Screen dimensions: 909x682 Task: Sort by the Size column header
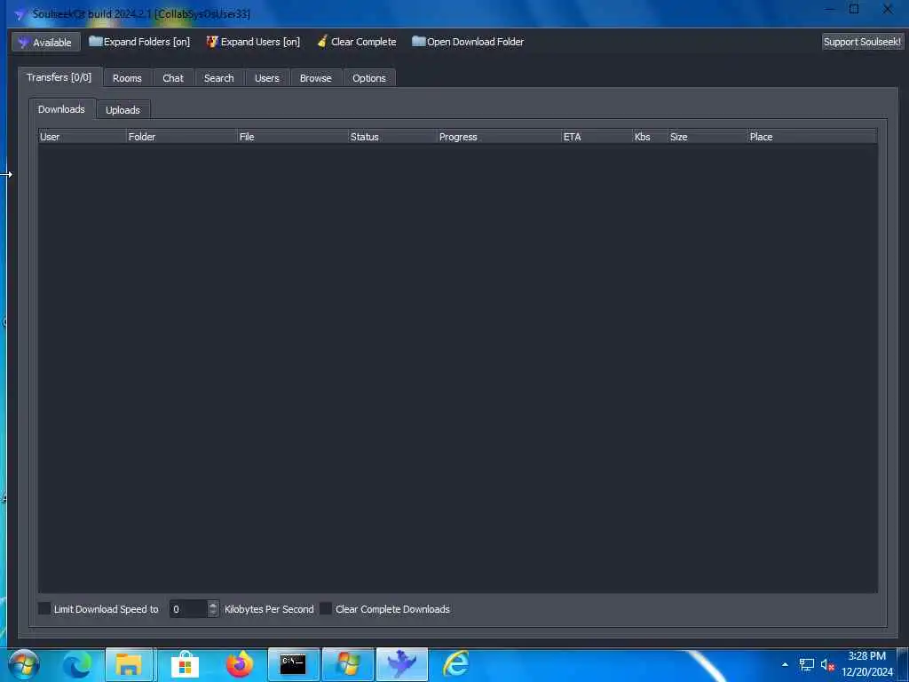707,137
